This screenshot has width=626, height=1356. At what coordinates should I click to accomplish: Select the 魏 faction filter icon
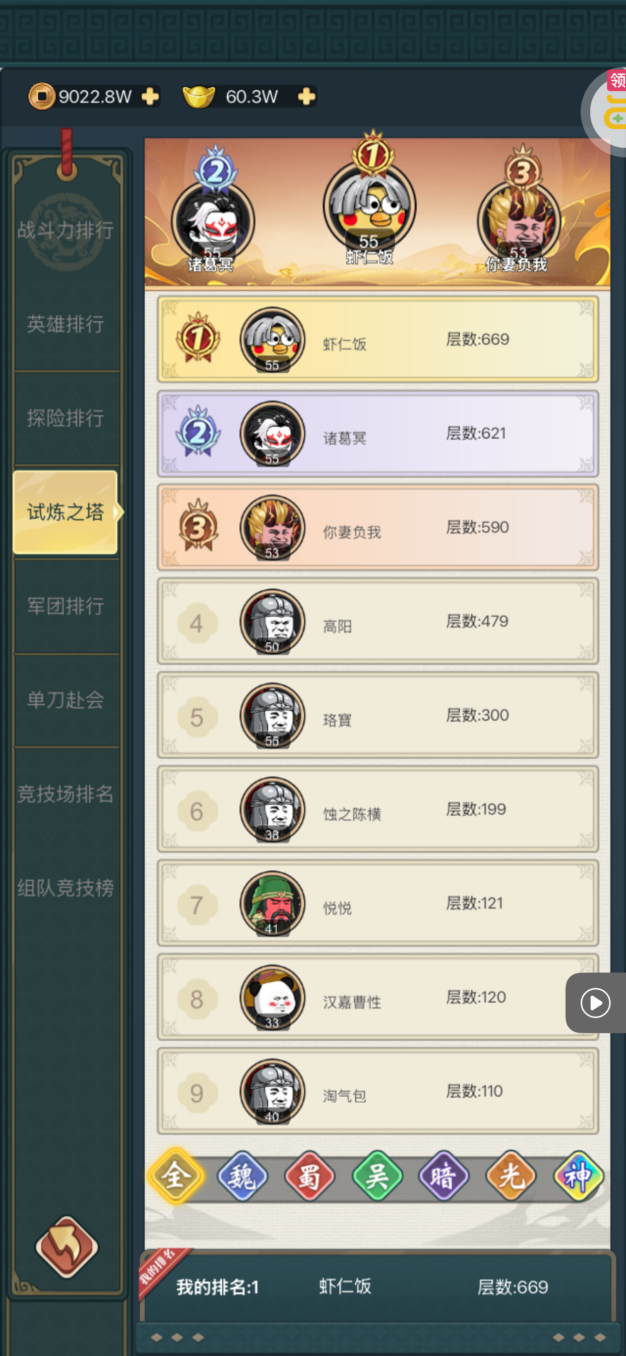(x=242, y=1176)
